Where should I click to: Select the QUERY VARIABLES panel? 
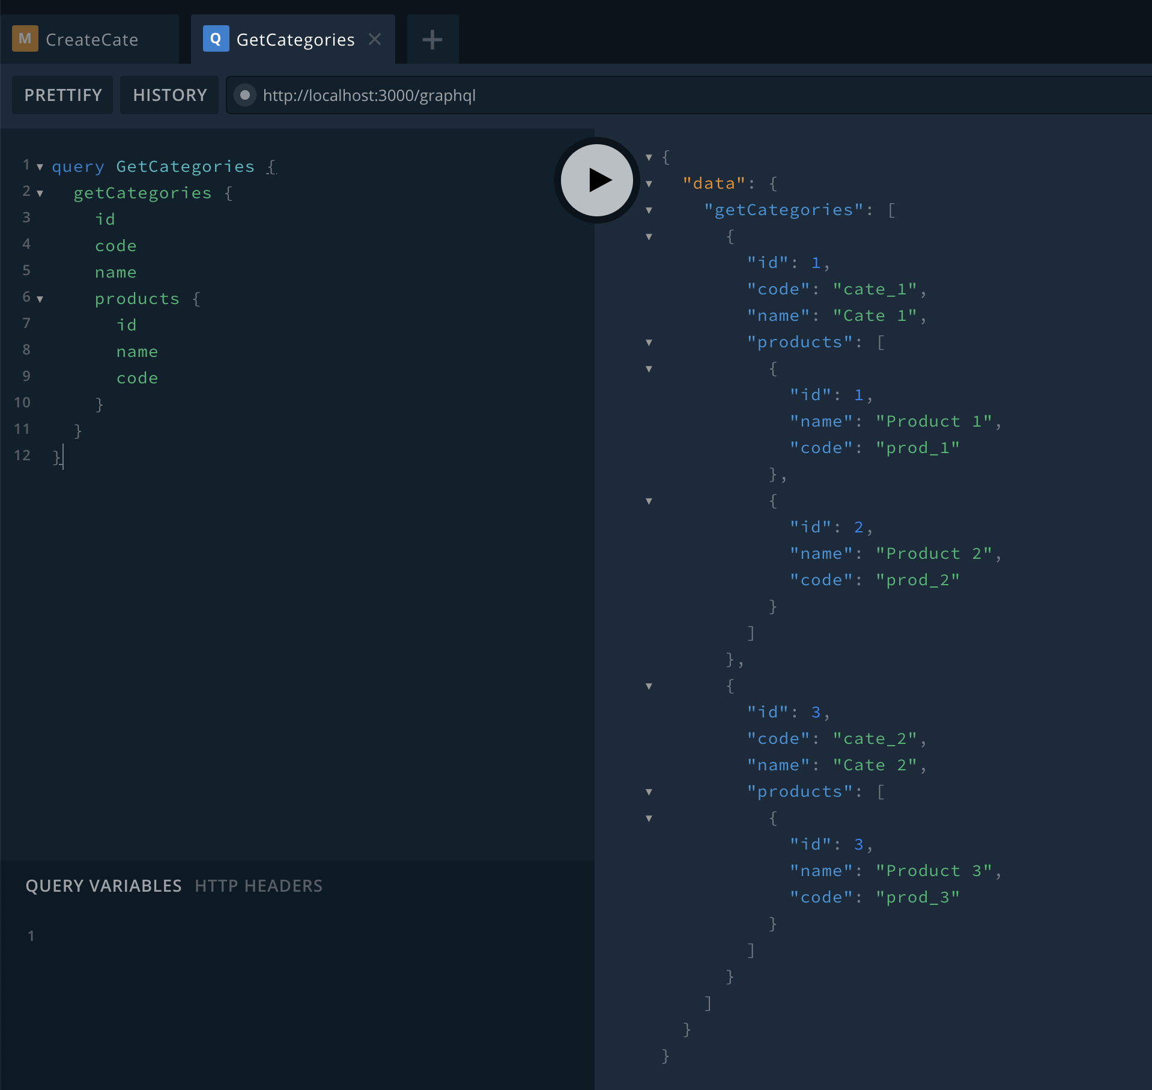[x=103, y=886]
